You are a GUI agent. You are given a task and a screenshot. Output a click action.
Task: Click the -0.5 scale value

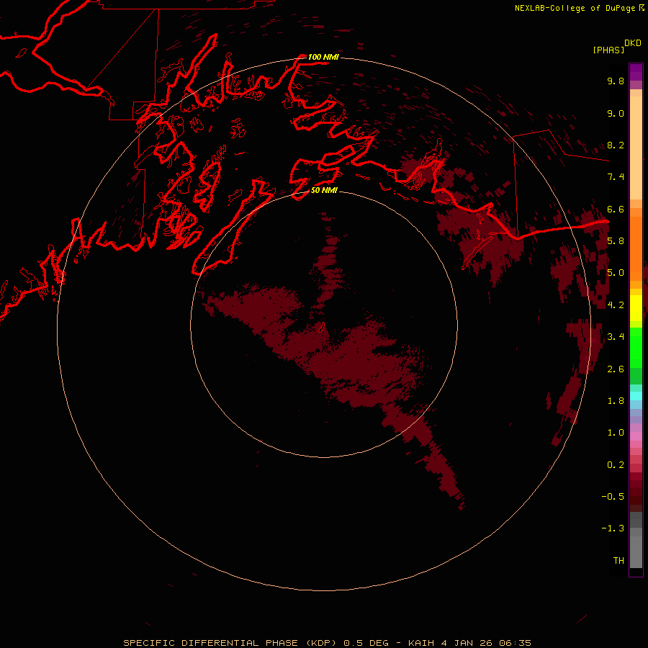pyautogui.click(x=613, y=497)
